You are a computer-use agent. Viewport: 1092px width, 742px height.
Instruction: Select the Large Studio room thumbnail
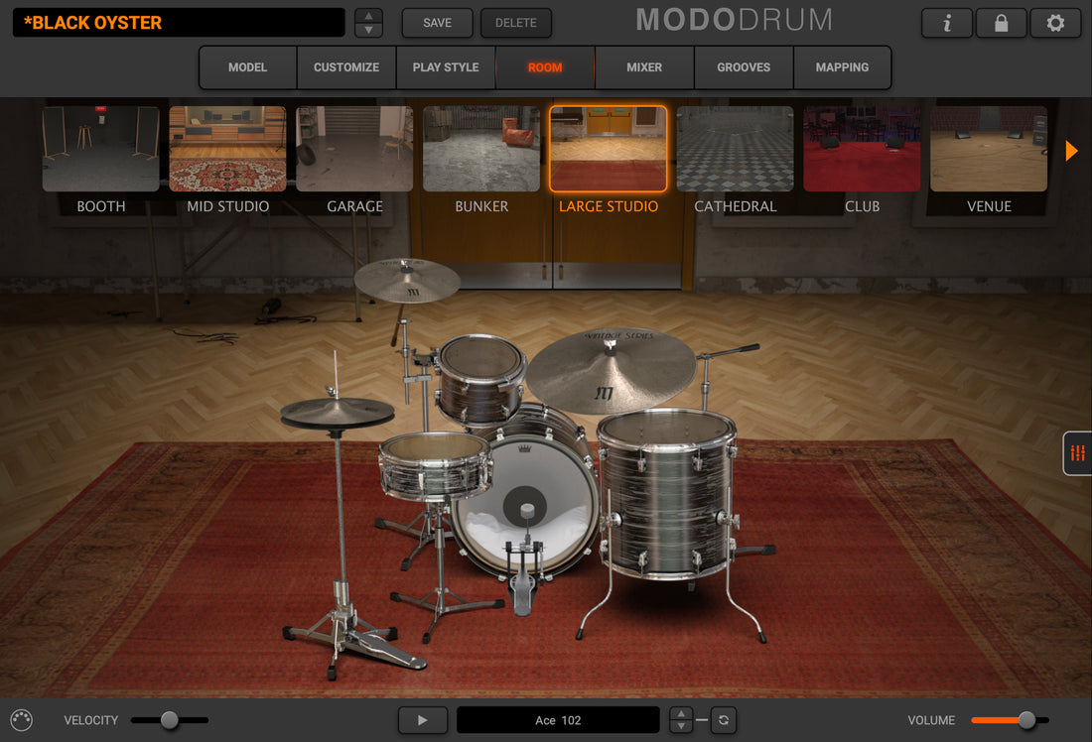tap(608, 149)
